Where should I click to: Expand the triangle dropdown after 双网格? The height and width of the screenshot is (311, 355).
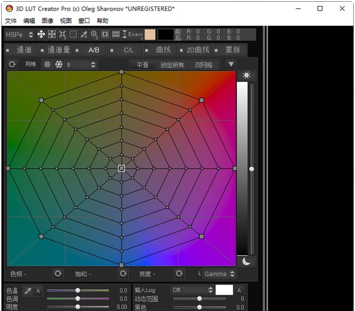[x=231, y=65]
